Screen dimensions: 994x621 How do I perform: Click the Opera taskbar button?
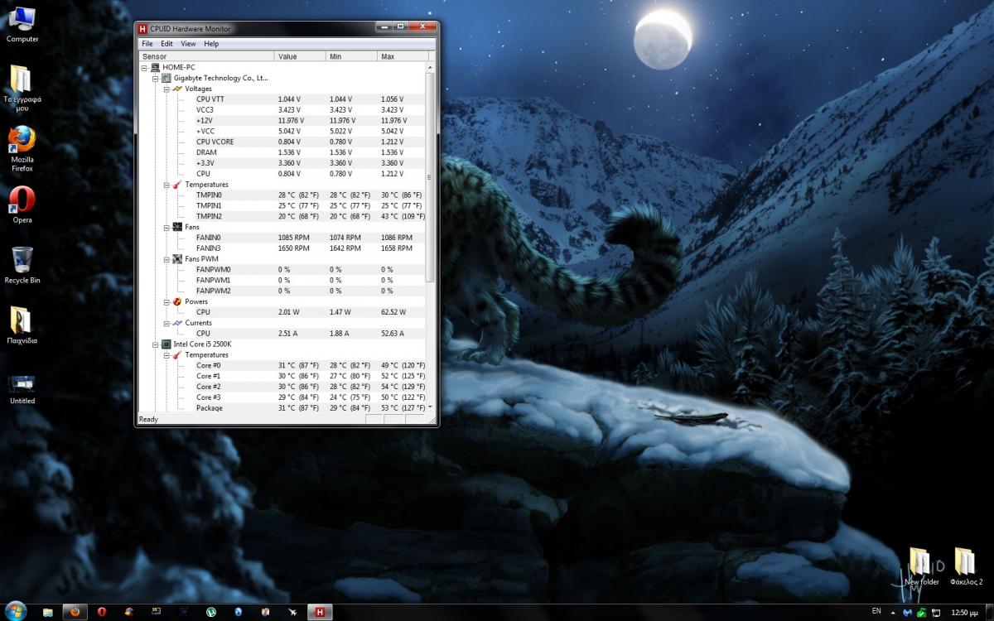(x=102, y=612)
